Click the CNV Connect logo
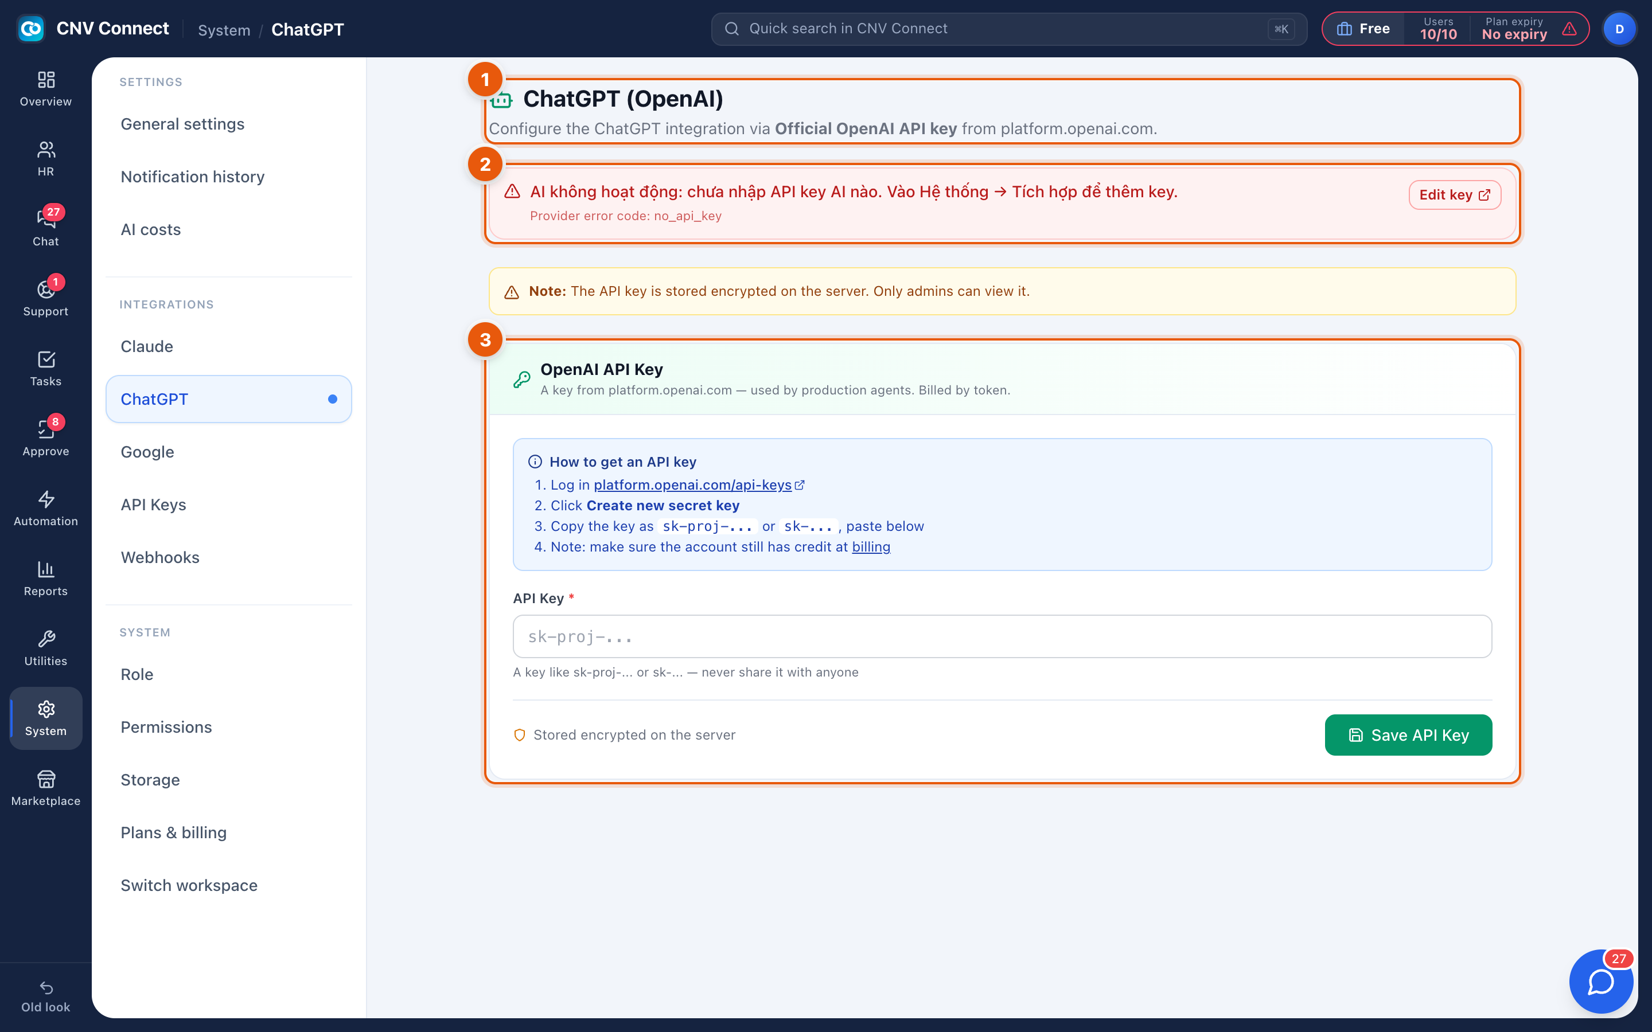 (x=31, y=29)
